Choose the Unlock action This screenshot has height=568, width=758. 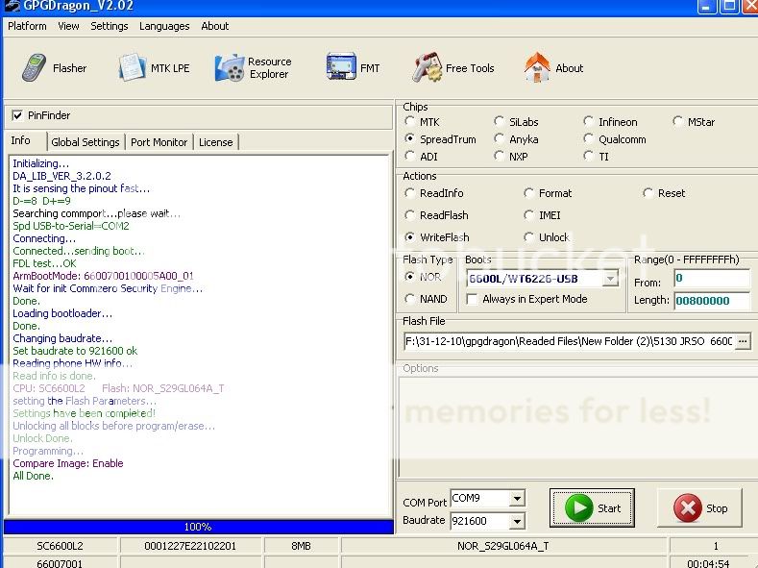pos(528,236)
